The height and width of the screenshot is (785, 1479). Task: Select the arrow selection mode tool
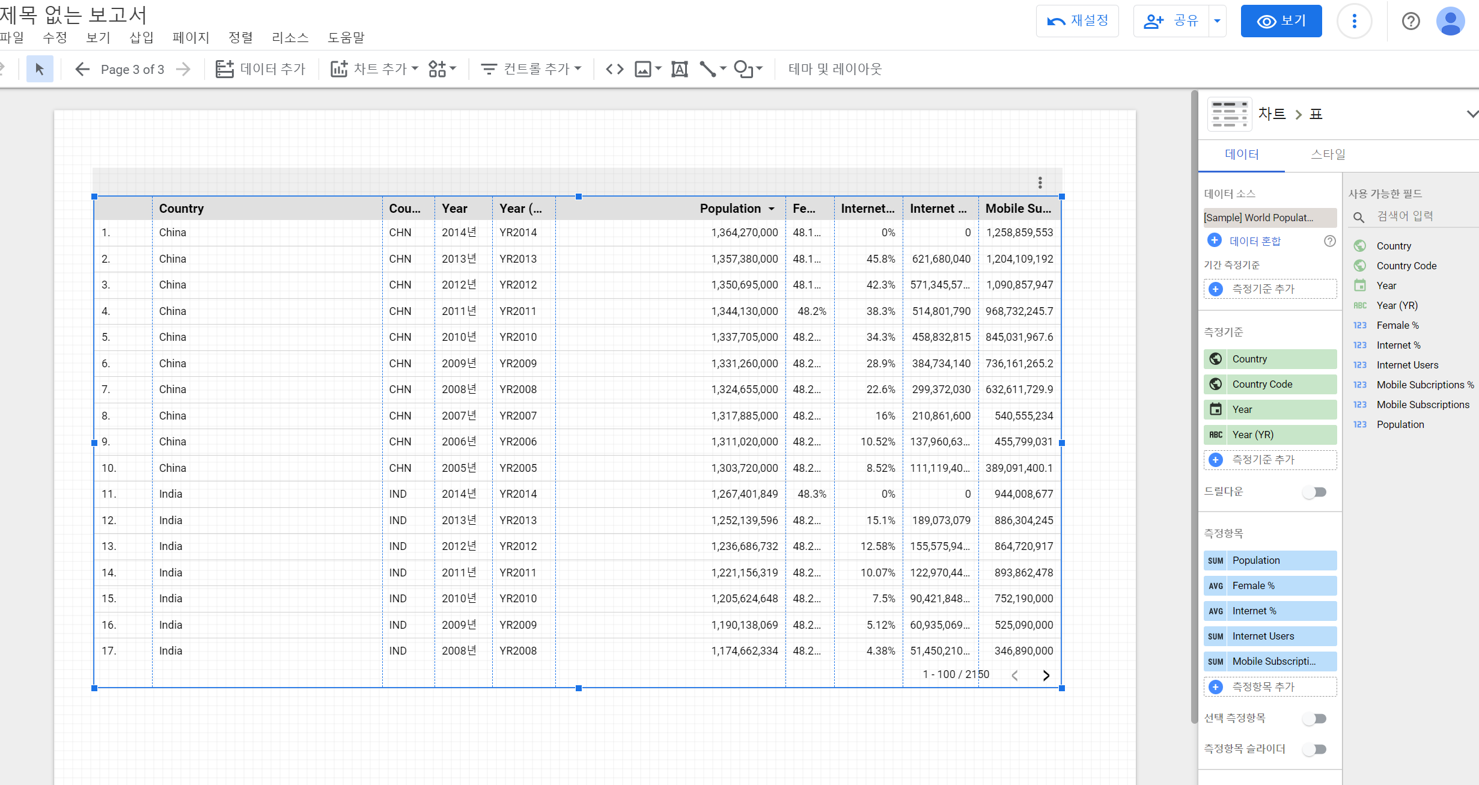(x=40, y=69)
